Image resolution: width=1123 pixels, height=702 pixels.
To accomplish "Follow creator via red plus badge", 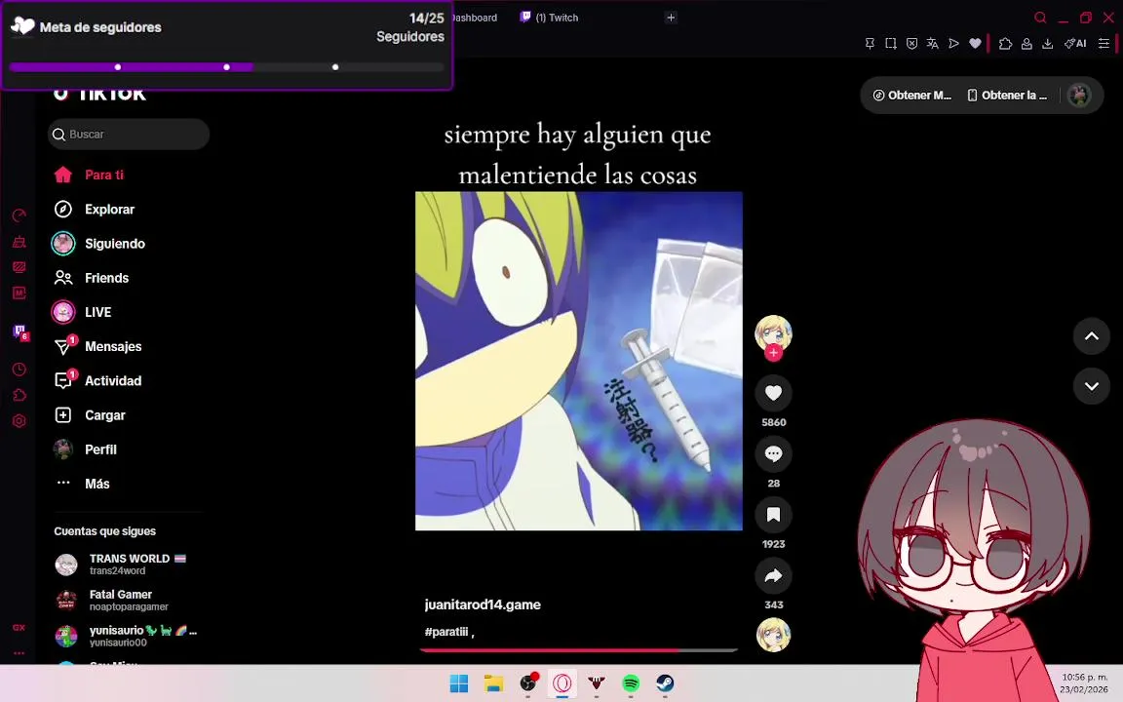I will pyautogui.click(x=773, y=352).
